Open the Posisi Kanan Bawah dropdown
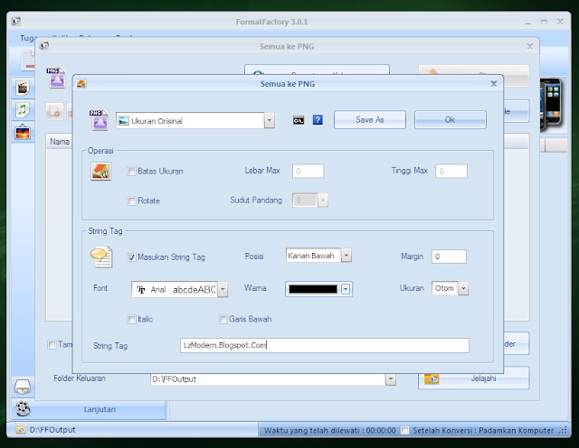The image size is (579, 448). point(346,255)
